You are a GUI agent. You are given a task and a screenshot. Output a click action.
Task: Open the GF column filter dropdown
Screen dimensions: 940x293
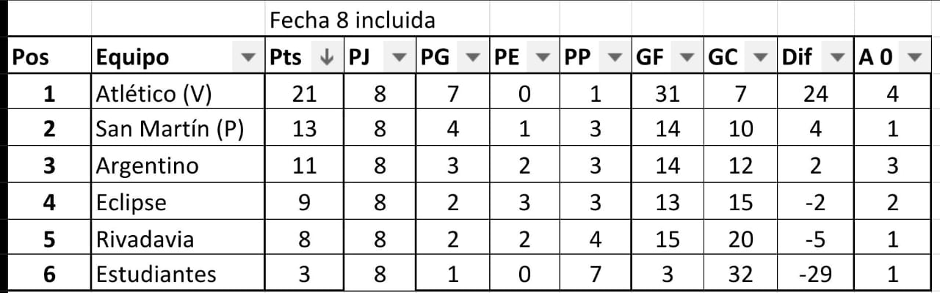click(x=688, y=58)
